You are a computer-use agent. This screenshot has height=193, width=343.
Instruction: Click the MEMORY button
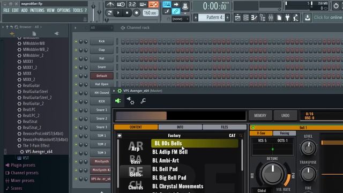tap(260, 115)
